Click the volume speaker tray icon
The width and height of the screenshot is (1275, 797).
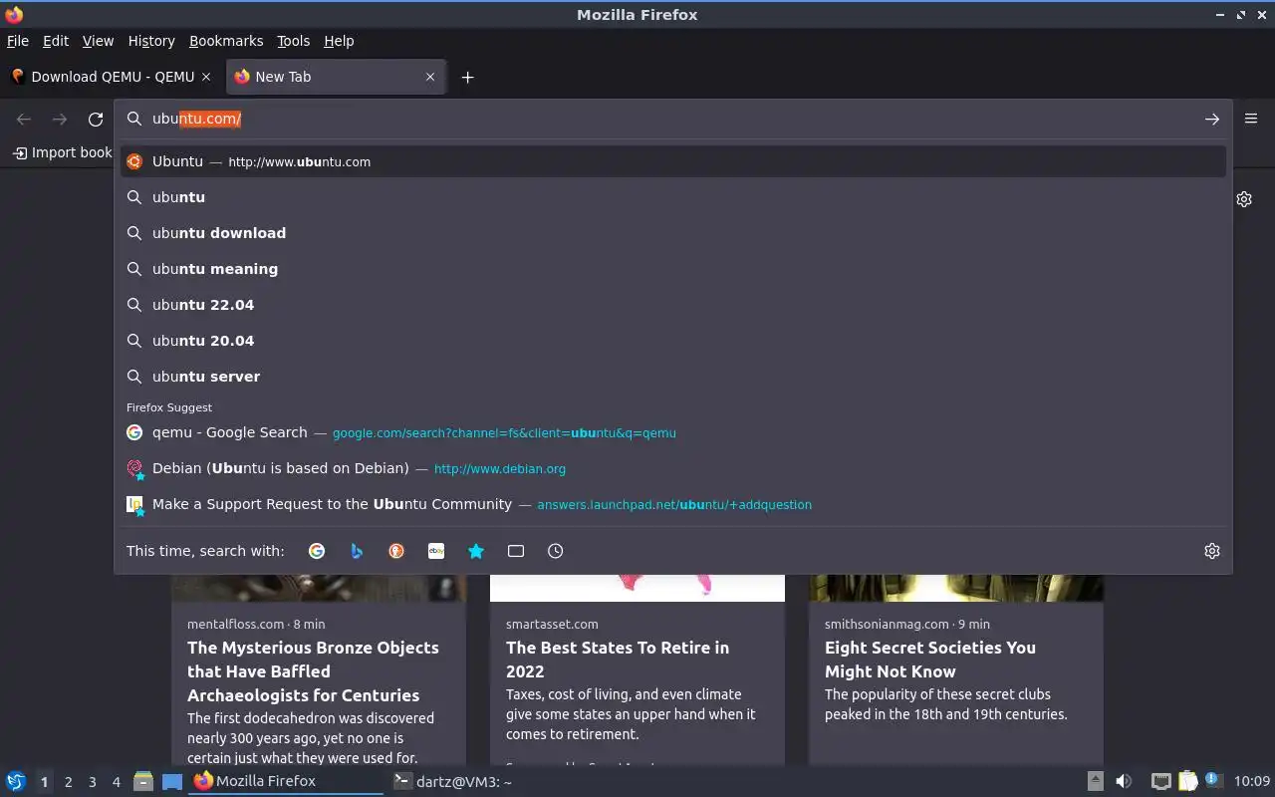point(1124,781)
